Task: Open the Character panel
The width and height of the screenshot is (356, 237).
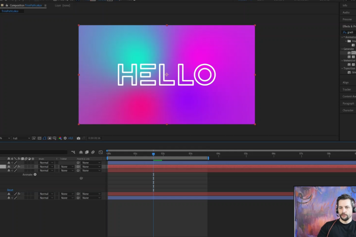Action: click(348, 111)
